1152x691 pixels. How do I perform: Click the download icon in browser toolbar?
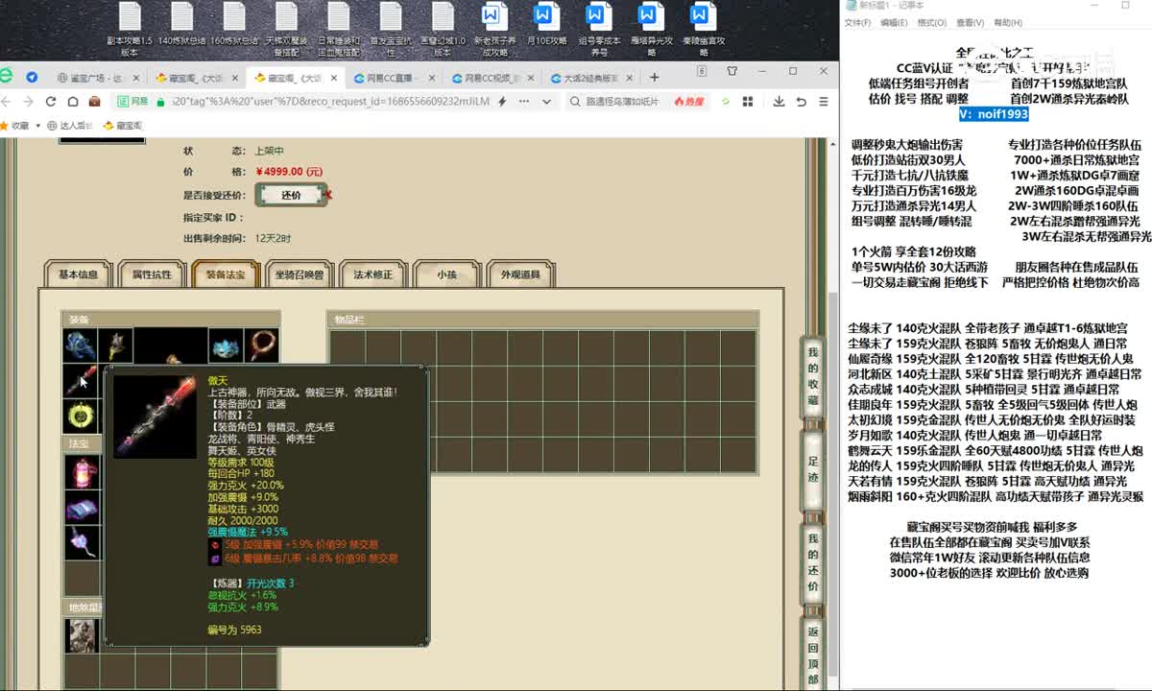(x=778, y=102)
